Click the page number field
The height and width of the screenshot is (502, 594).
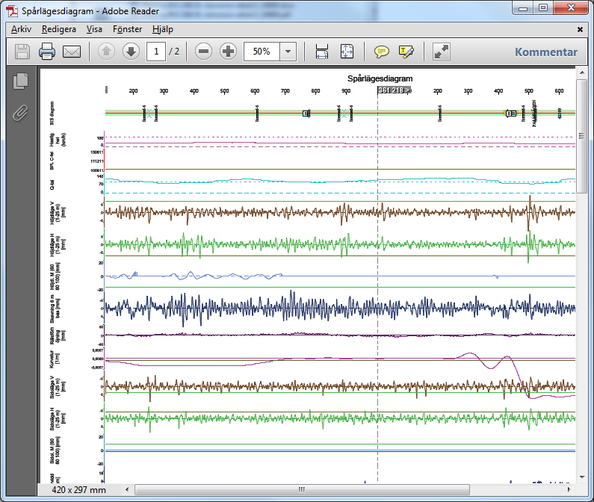pos(156,51)
